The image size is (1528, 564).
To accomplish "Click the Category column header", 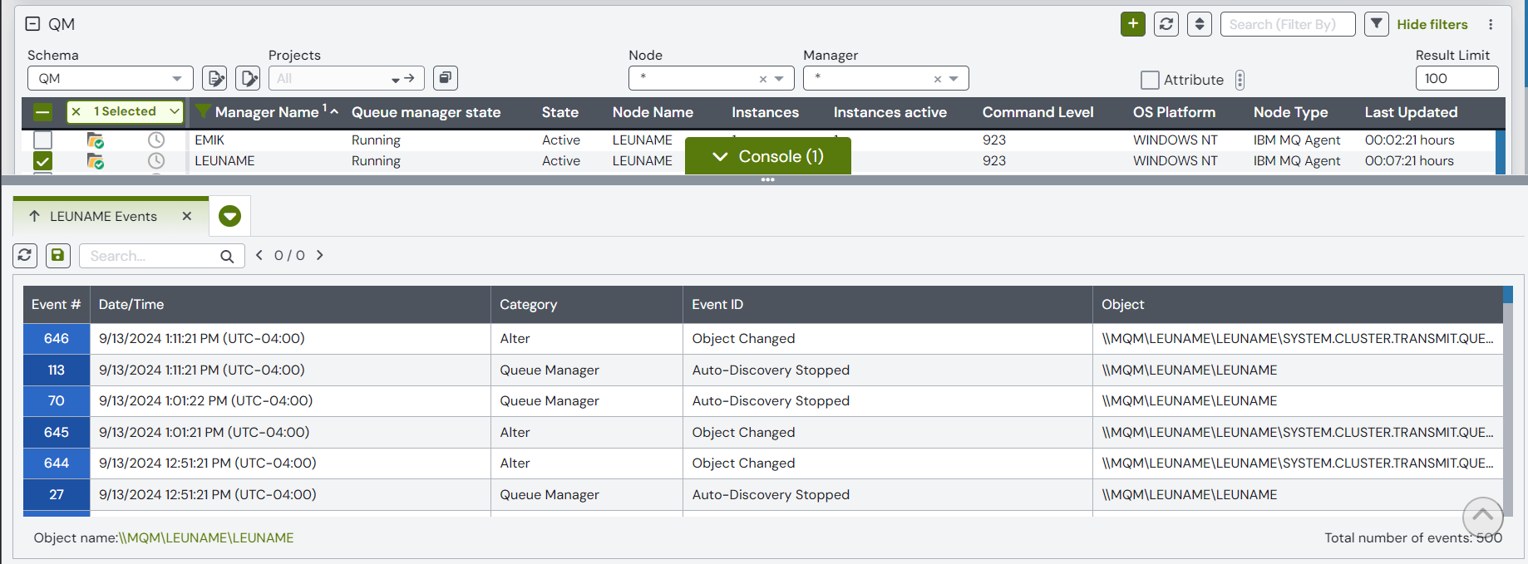I will point(587,304).
